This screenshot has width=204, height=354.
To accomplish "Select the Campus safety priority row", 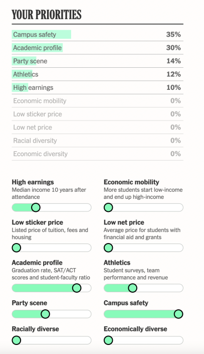I will click(97, 35).
